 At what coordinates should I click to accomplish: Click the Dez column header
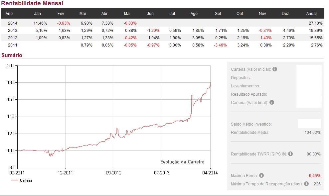(285, 14)
